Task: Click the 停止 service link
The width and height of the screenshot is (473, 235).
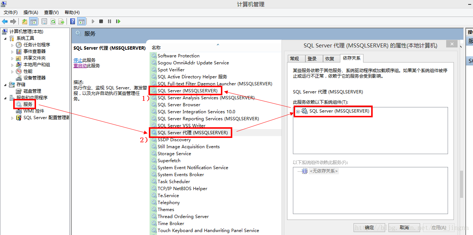Action: [78, 60]
